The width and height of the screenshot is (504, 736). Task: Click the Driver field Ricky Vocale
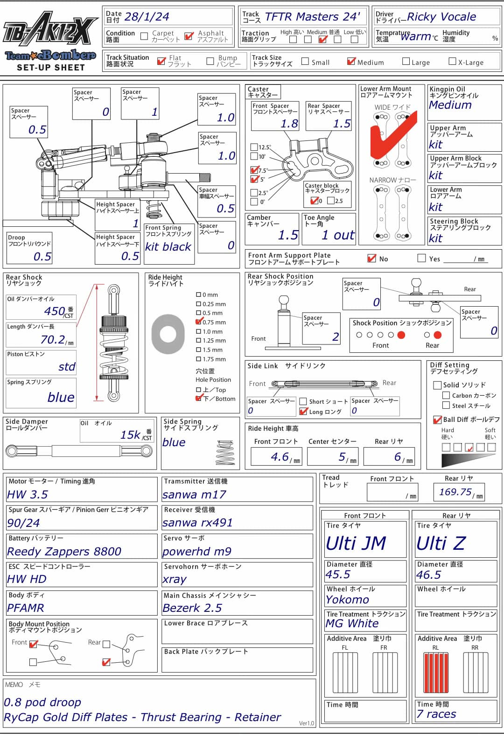point(437,17)
